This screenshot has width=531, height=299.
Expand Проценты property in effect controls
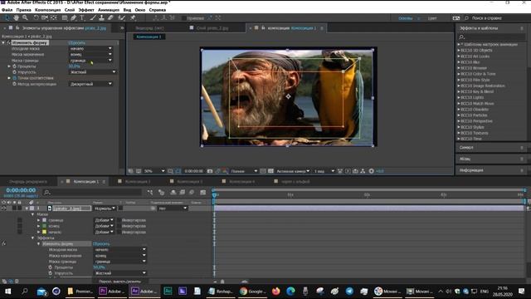click(x=9, y=66)
